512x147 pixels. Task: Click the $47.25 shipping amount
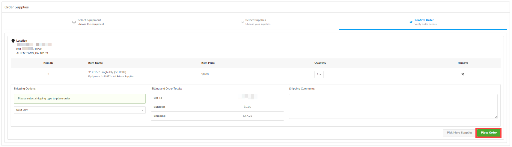[x=247, y=116]
